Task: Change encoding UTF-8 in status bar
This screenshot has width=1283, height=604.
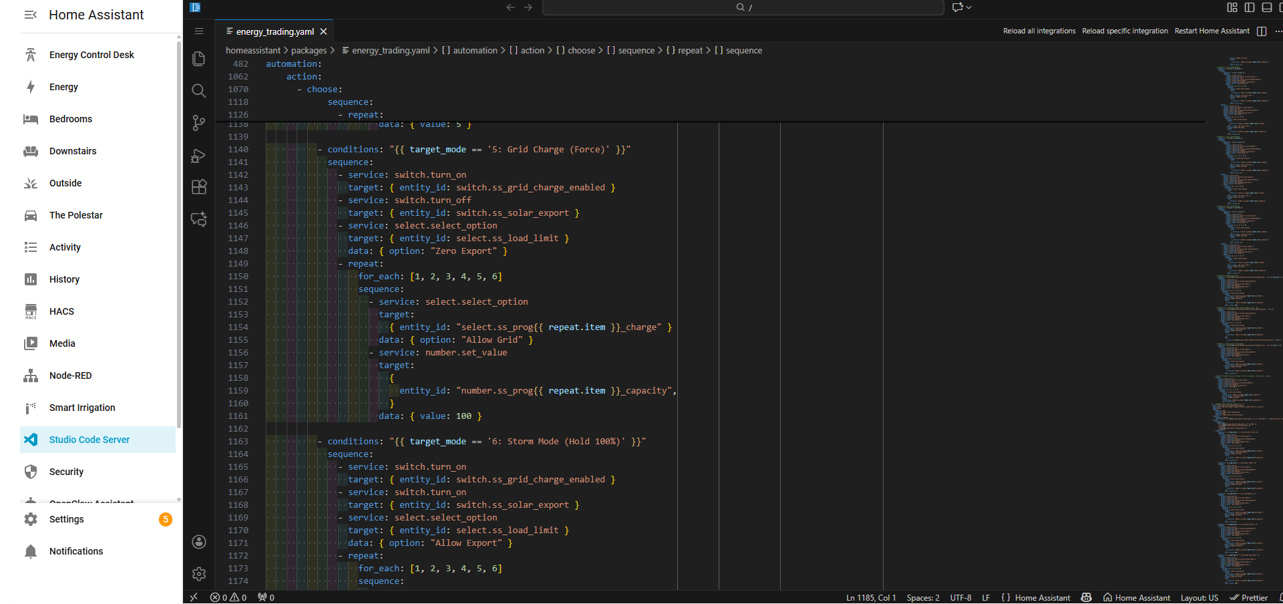Action: tap(960, 598)
